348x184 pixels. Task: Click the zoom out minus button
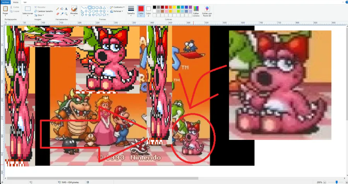(x=325, y=182)
